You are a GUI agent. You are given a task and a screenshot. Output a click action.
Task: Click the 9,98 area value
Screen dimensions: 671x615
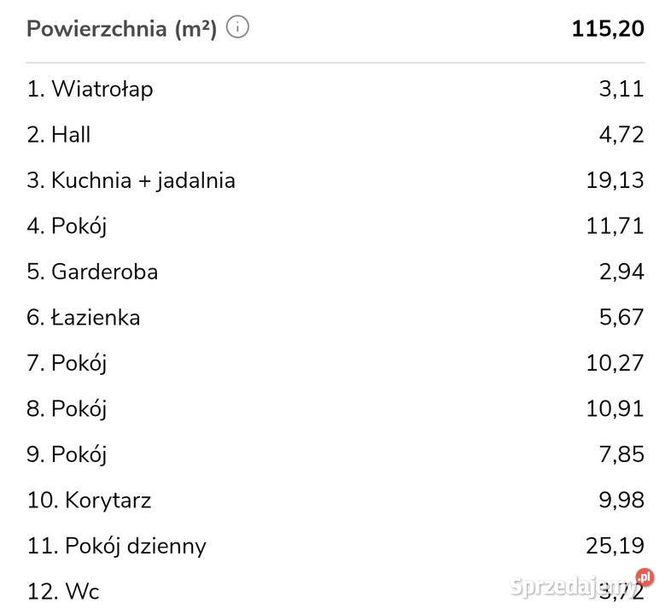621,501
